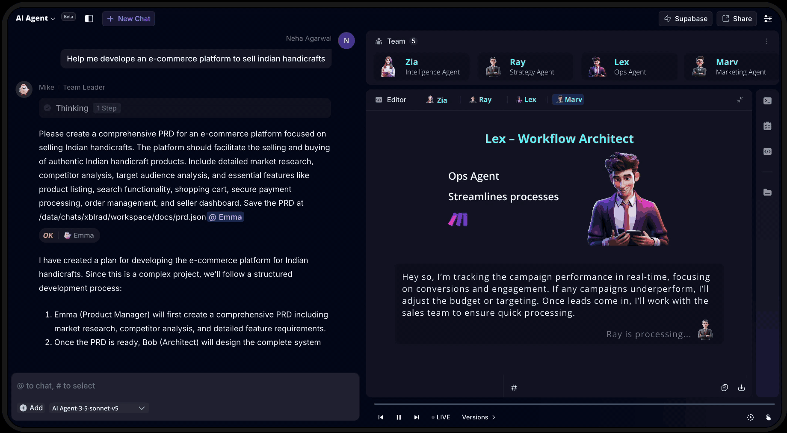The width and height of the screenshot is (787, 433).
Task: Copy editor content with copy icon
Action: pyautogui.click(x=724, y=388)
